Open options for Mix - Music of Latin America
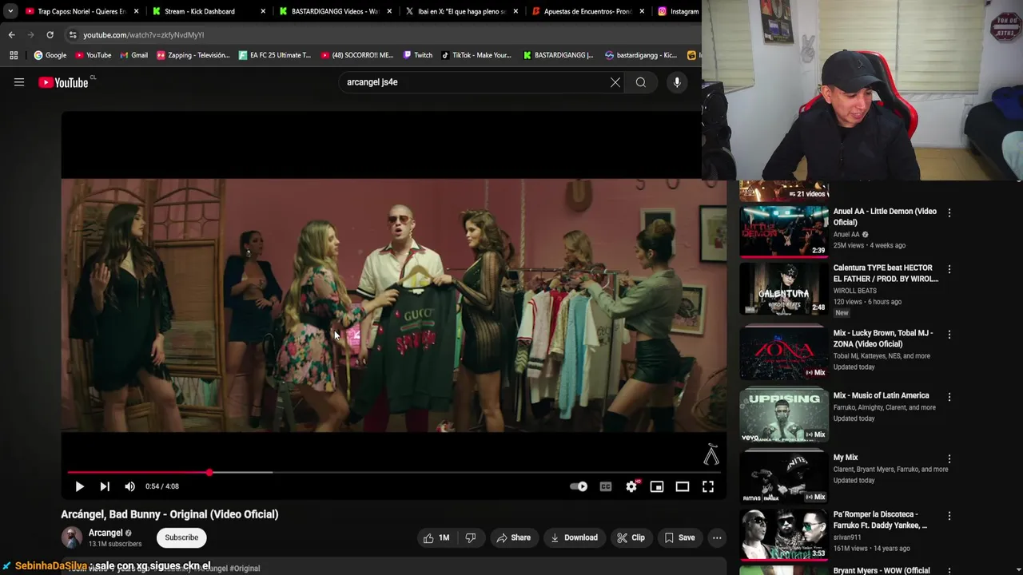Viewport: 1023px width, 575px height. point(949,397)
